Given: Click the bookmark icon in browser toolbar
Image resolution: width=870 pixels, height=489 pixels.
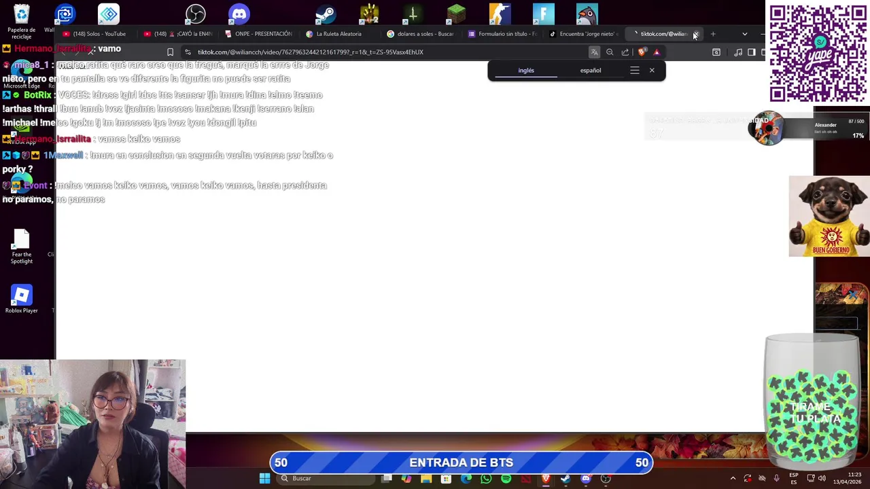Looking at the screenshot, I should (x=170, y=52).
